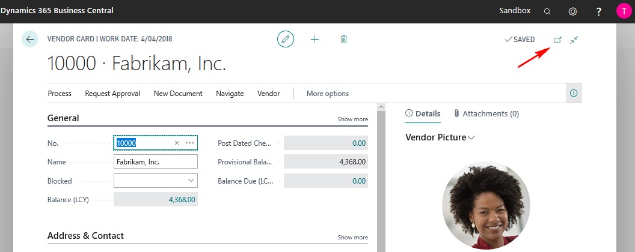Image resolution: width=635 pixels, height=252 pixels.
Task: Collapse the Address & Contact heading
Action: coord(85,236)
